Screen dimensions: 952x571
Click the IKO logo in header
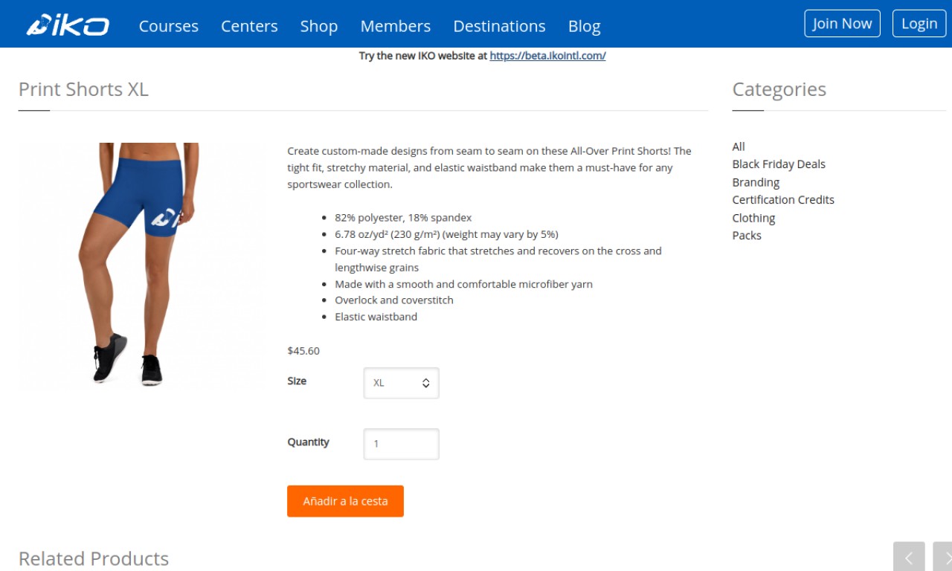(x=68, y=25)
